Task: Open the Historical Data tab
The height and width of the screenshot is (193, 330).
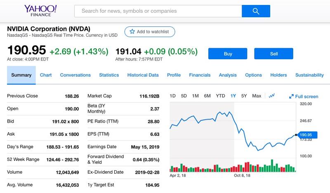Action: pos(143,75)
